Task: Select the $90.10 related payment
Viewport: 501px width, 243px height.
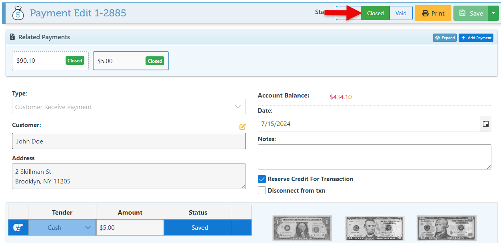Action: (x=50, y=61)
